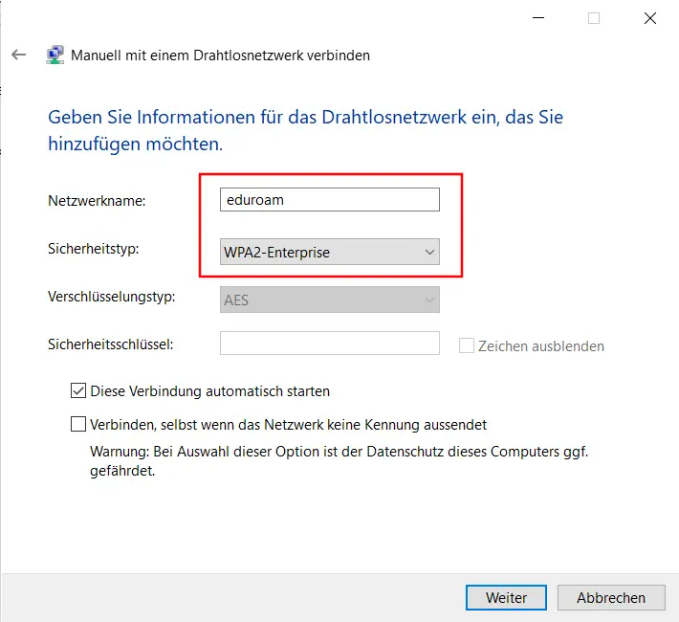Cancel with the Abbrechen button
The height and width of the screenshot is (622, 679).
point(610,597)
